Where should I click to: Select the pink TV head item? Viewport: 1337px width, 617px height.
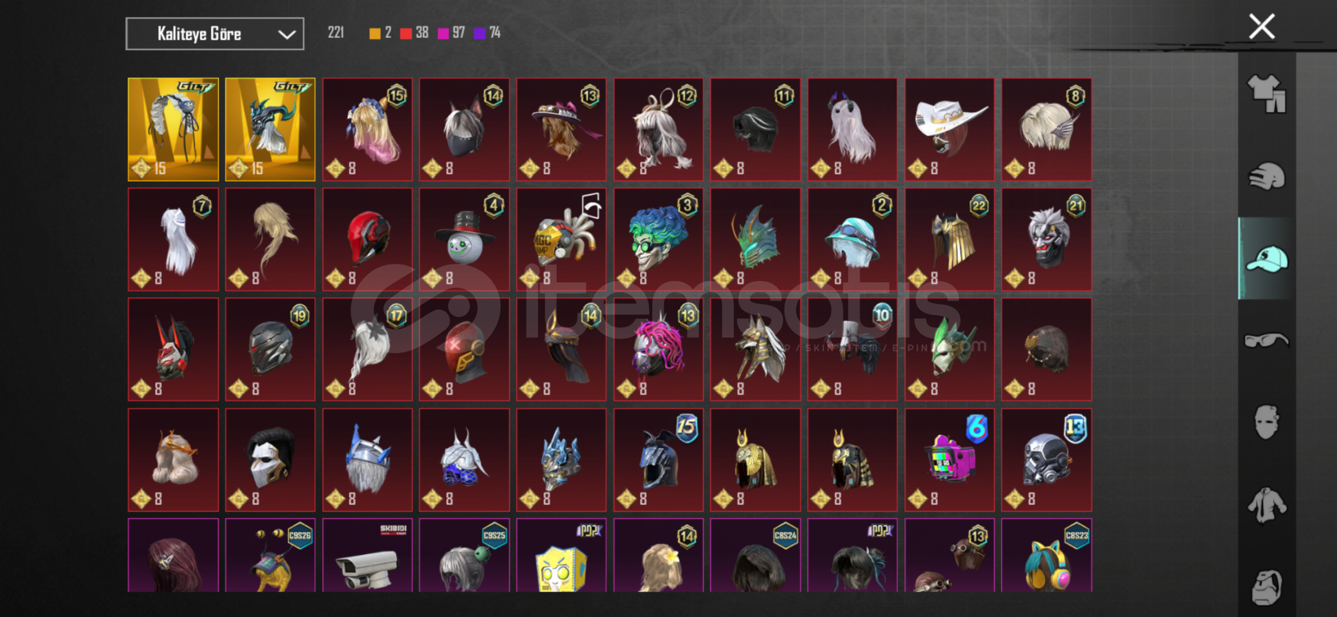coord(949,460)
